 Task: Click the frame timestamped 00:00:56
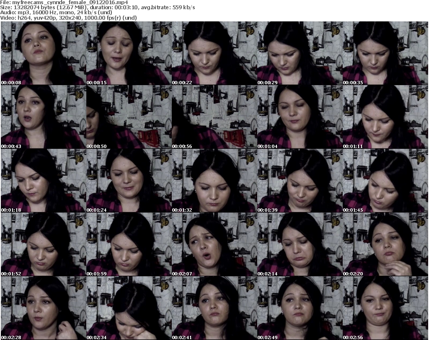(214, 117)
